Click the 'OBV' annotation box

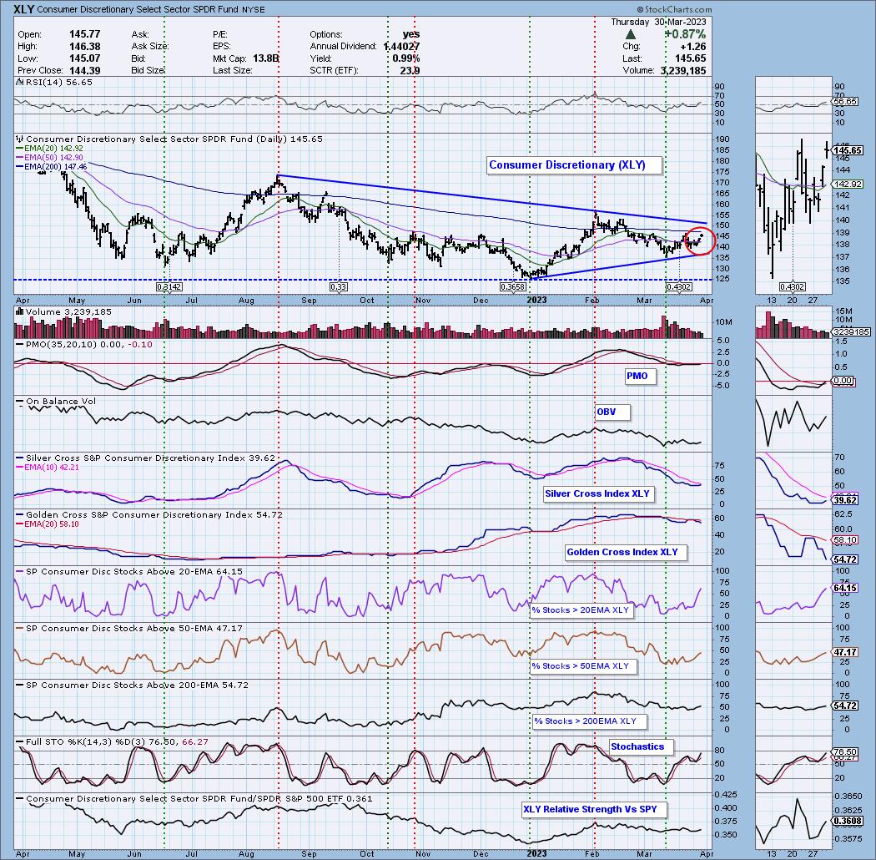coord(612,412)
